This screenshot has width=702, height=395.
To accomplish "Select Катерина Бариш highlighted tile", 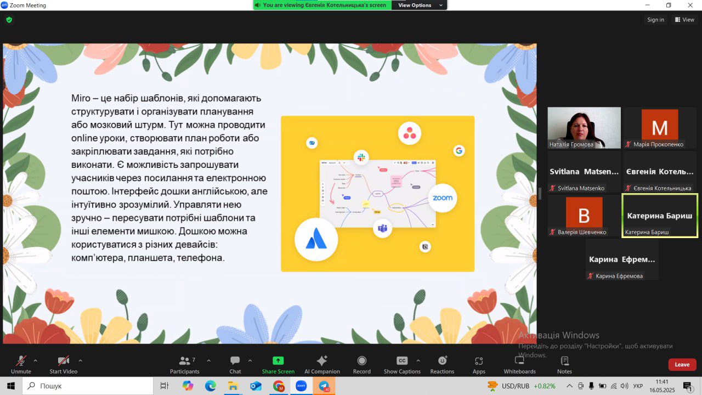I will [660, 216].
